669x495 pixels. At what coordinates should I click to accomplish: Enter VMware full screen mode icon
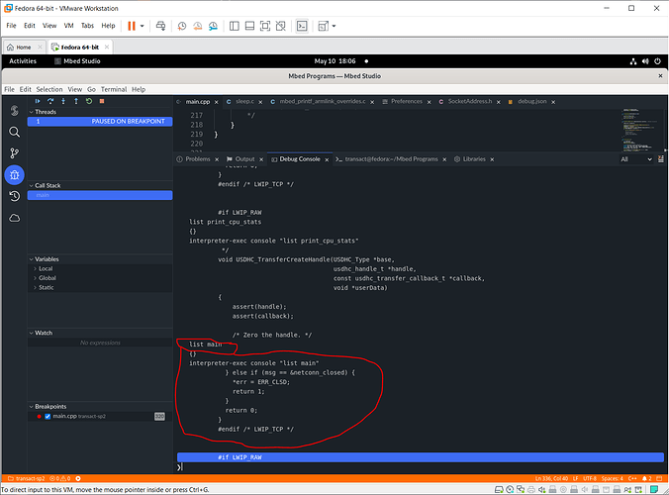265,26
